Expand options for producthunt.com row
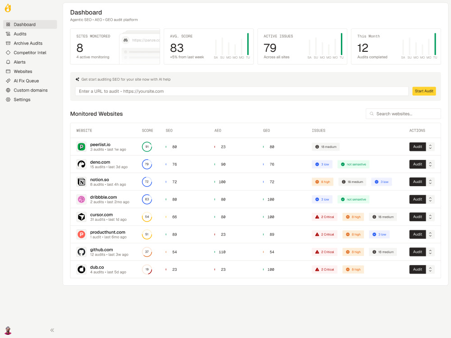The width and height of the screenshot is (451, 338). click(x=430, y=234)
